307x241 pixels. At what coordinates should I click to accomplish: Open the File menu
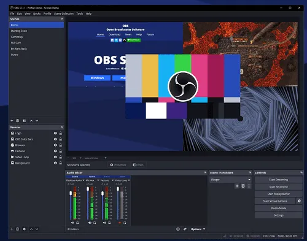[12, 13]
